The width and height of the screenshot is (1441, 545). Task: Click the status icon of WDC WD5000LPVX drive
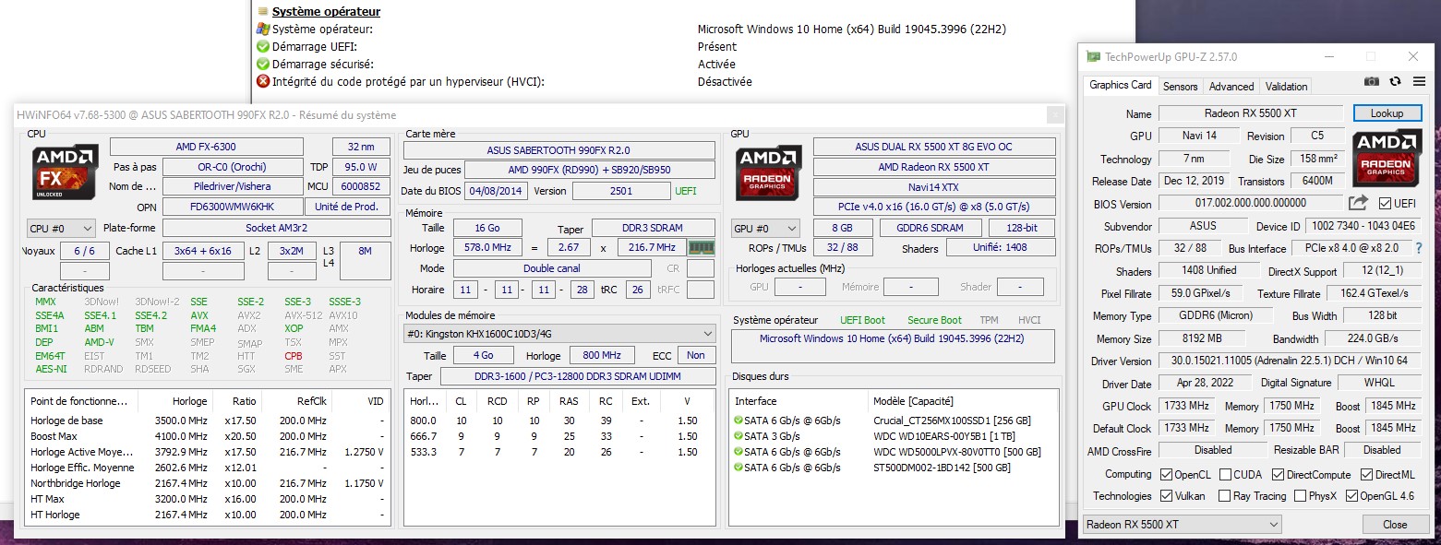tap(739, 452)
